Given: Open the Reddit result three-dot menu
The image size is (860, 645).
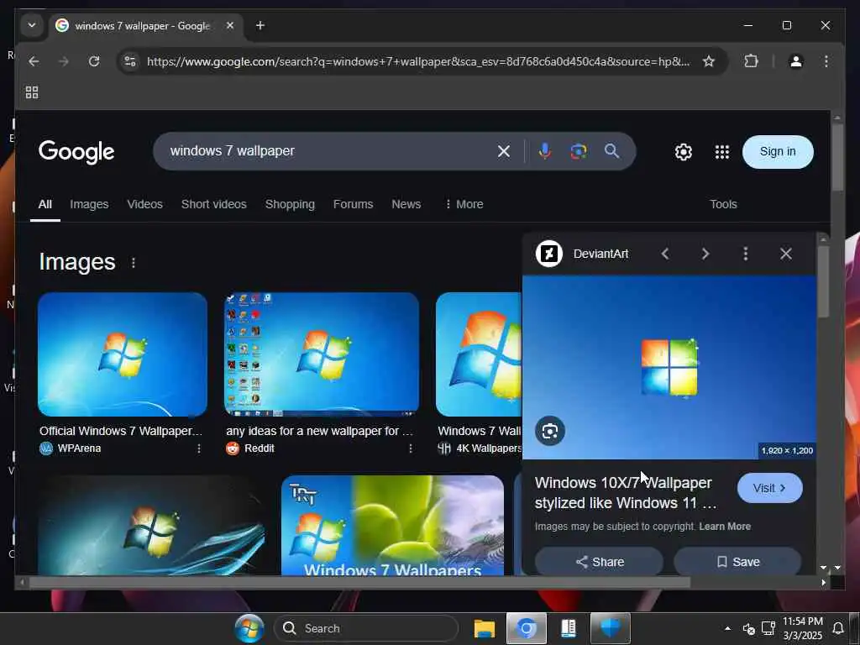Looking at the screenshot, I should tap(410, 448).
